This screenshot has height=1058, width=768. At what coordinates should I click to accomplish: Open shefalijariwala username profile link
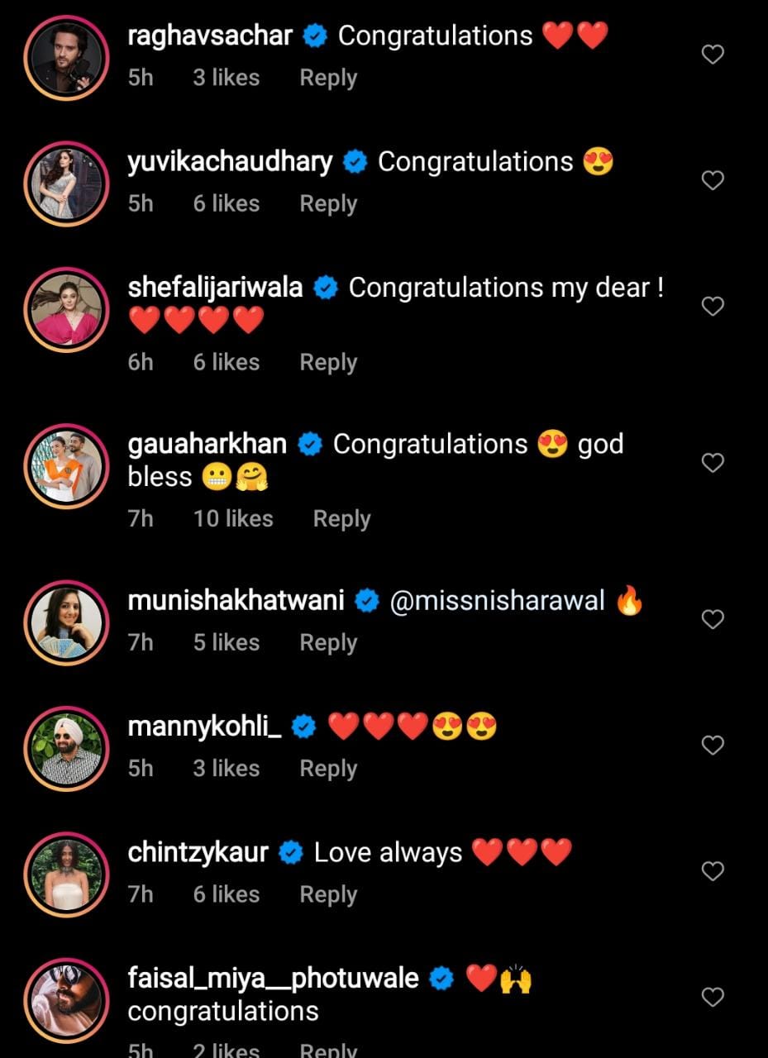(x=216, y=288)
